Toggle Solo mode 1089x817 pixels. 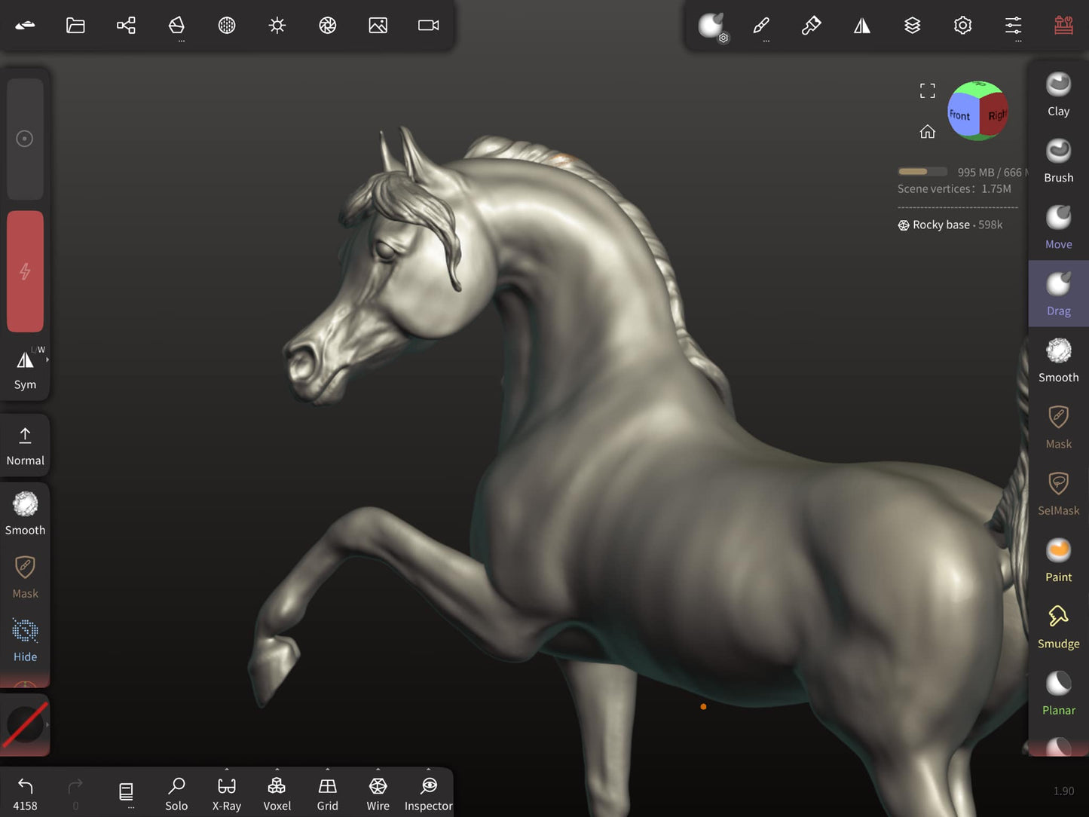176,794
